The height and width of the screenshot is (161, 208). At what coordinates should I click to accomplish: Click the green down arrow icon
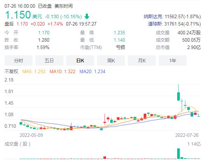coord(87,16)
